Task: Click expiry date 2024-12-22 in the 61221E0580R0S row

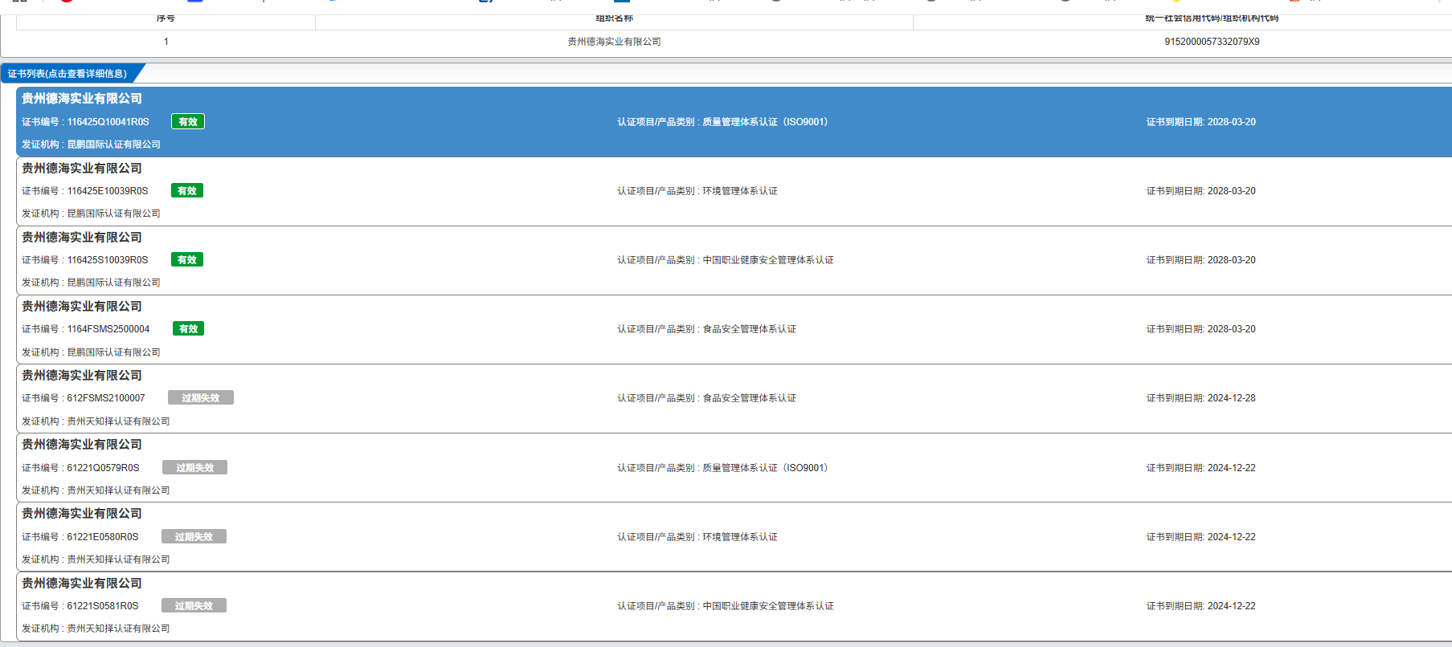Action: (x=1231, y=537)
